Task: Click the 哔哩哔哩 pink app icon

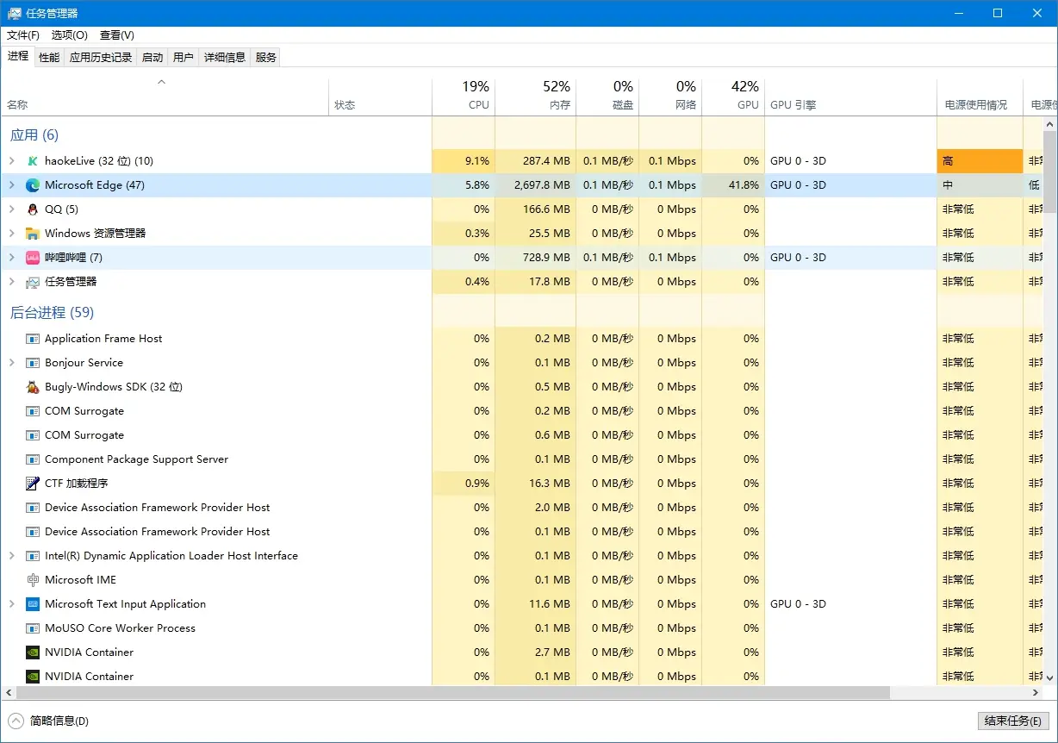Action: (x=33, y=258)
